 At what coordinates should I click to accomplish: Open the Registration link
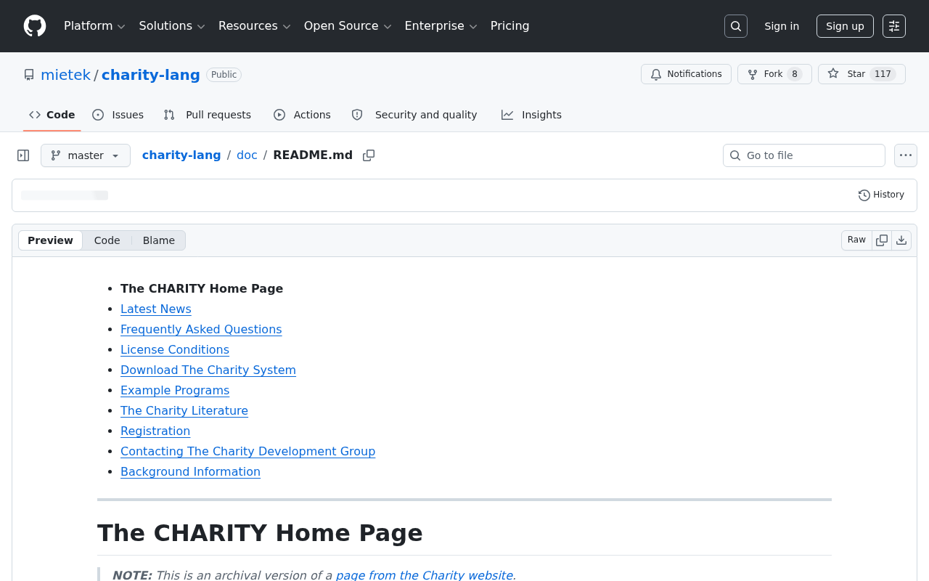point(155,431)
